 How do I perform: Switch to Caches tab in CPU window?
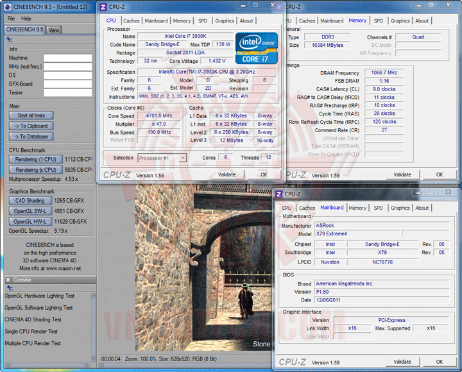(x=132, y=21)
